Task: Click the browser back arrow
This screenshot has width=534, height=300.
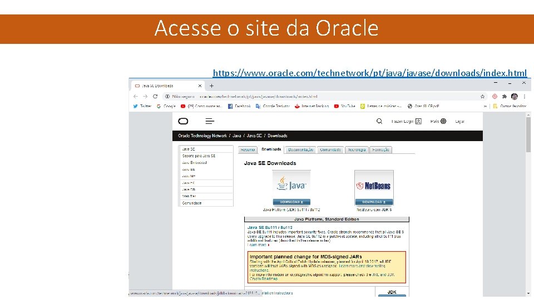Action: click(136, 97)
